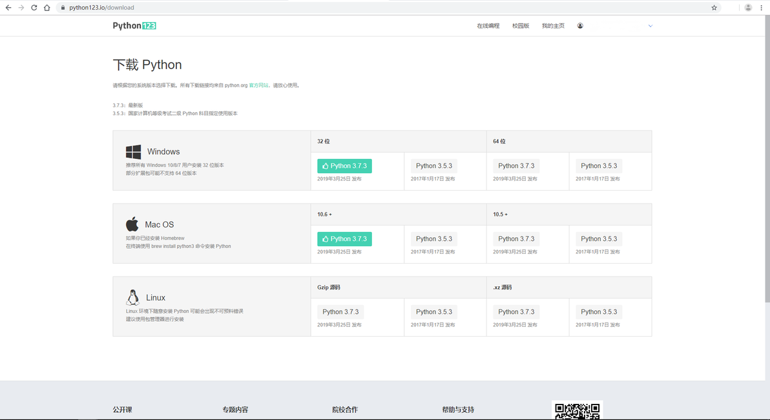Image resolution: width=770 pixels, height=420 pixels.
Task: Click the 64 位 column header
Action: tap(499, 142)
